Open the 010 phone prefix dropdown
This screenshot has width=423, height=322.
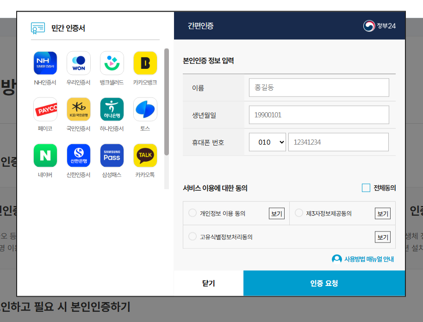point(267,142)
